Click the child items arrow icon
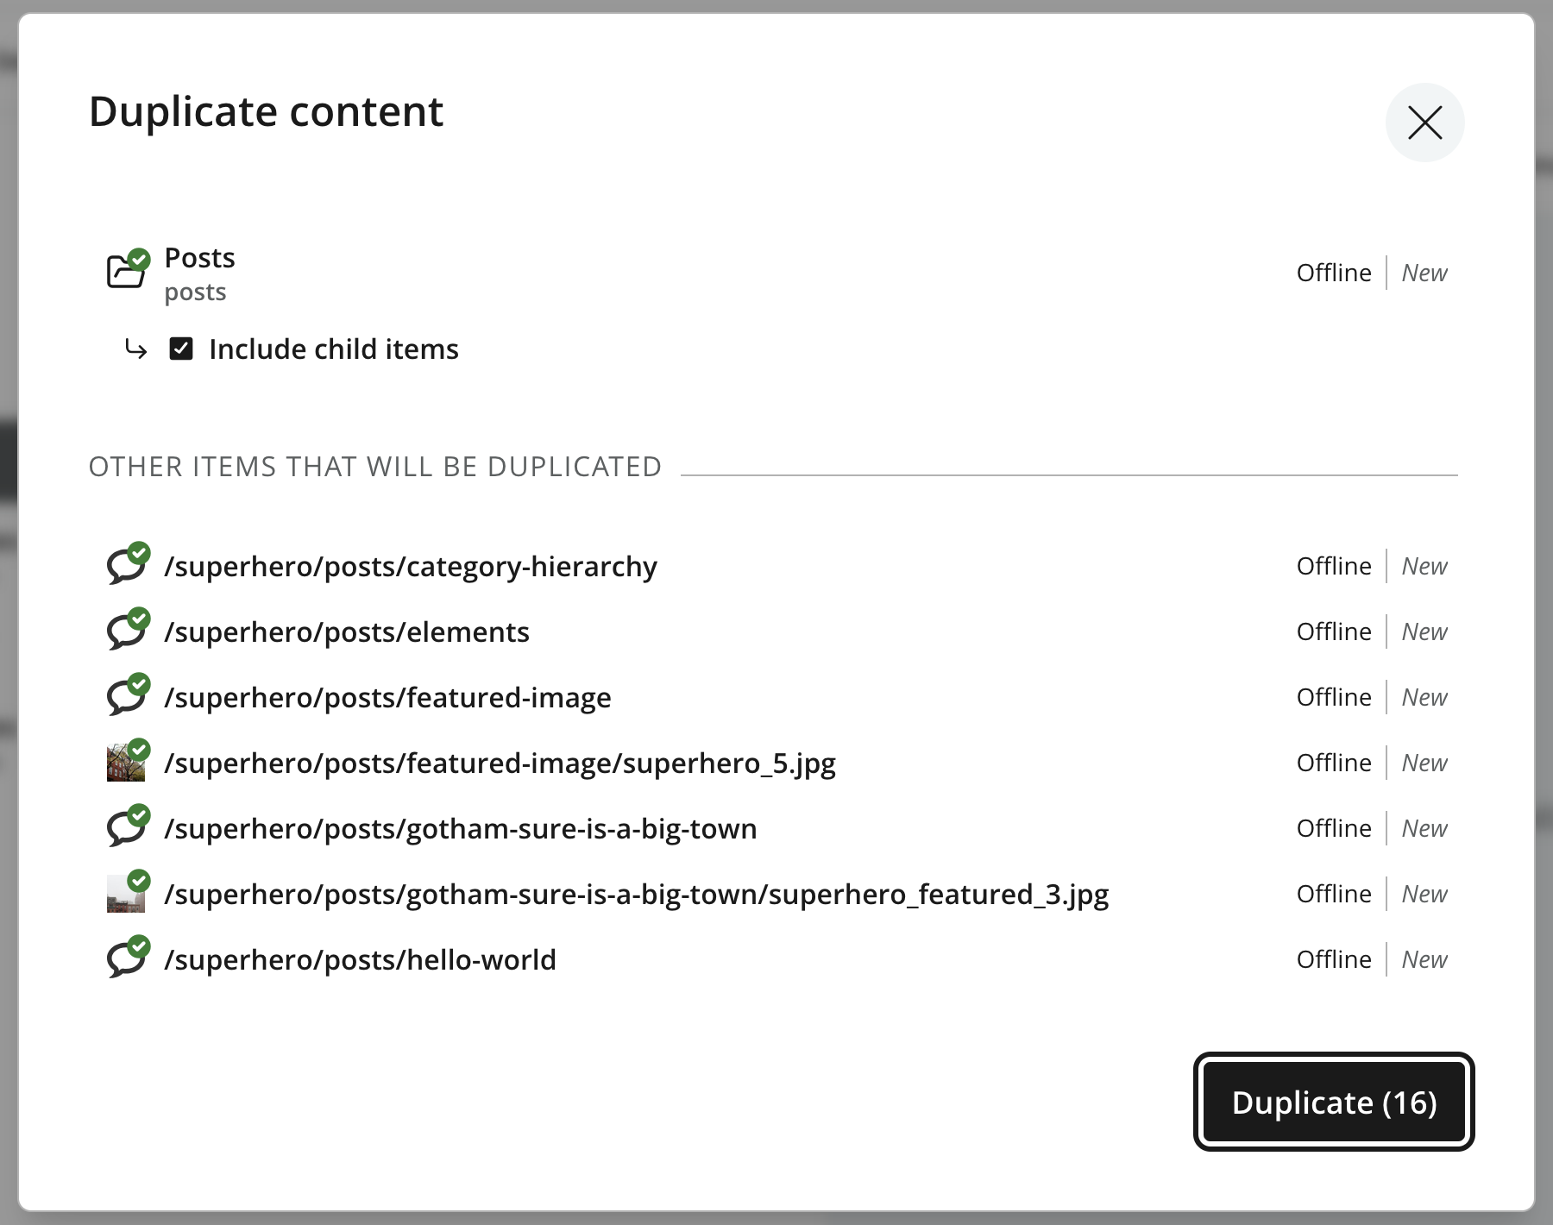 point(135,349)
